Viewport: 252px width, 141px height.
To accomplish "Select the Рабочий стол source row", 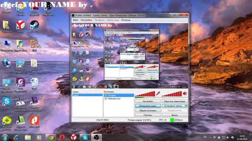I will (x=119, y=99).
